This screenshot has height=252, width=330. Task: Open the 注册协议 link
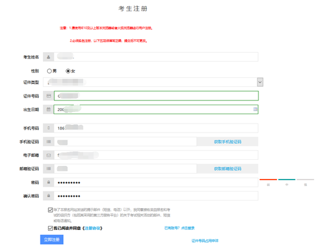92,228
